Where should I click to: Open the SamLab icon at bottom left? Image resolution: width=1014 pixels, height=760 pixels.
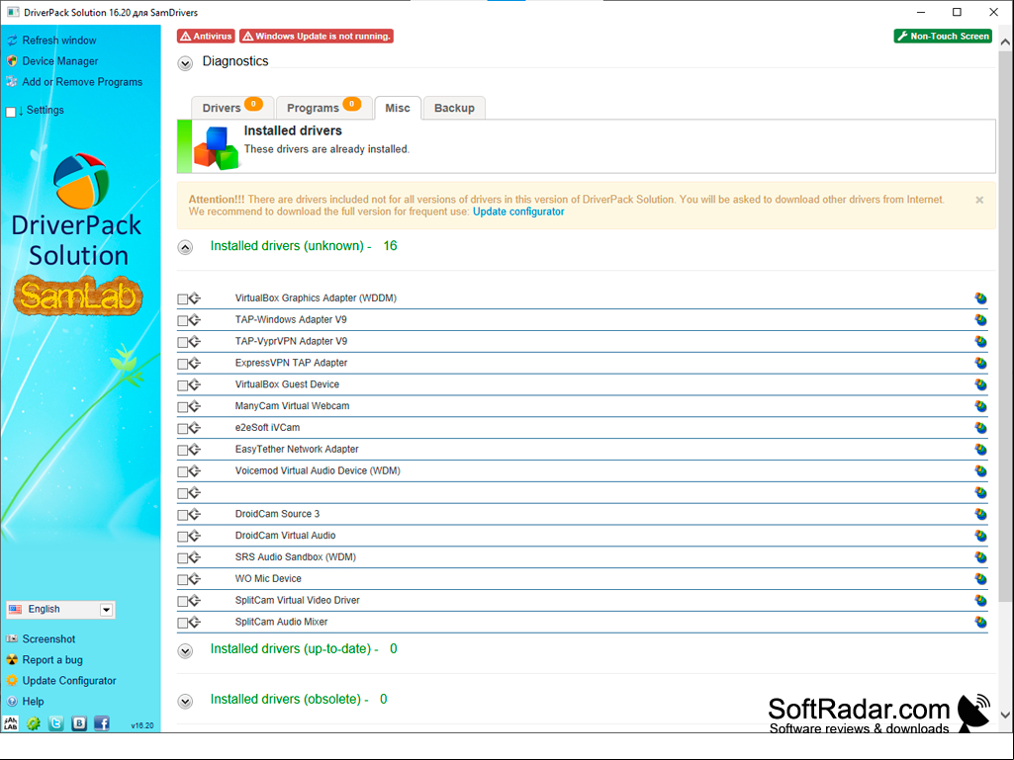pyautogui.click(x=11, y=723)
